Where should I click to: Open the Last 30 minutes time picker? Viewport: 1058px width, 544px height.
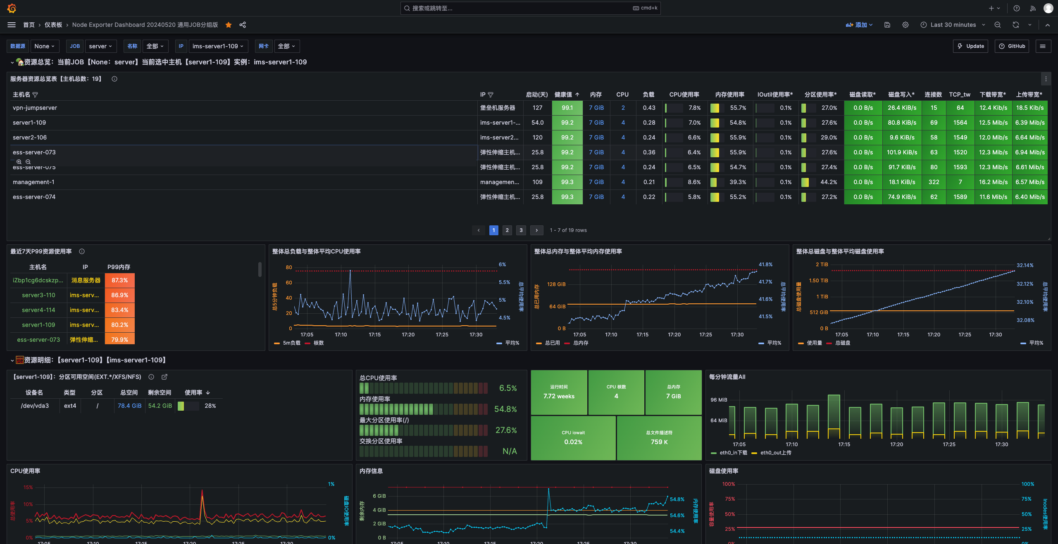(x=953, y=25)
